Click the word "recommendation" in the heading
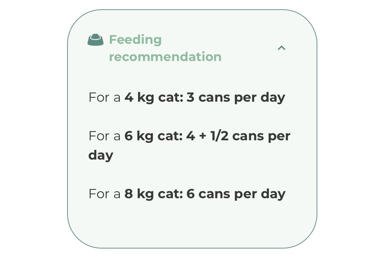380x264 pixels. (x=165, y=57)
